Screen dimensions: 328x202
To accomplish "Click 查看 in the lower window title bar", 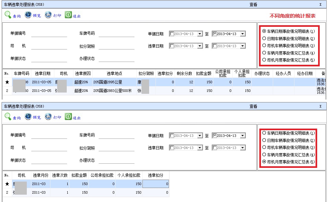I will pyautogui.click(x=253, y=106).
